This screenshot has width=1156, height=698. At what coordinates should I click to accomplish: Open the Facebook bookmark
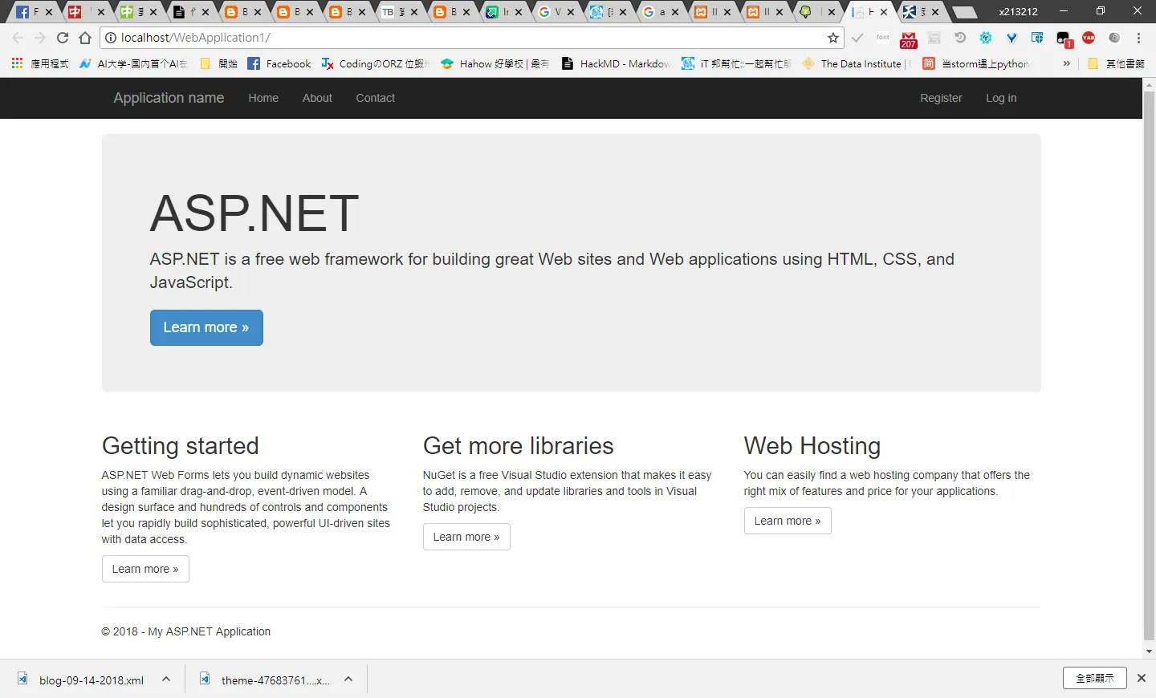click(279, 63)
